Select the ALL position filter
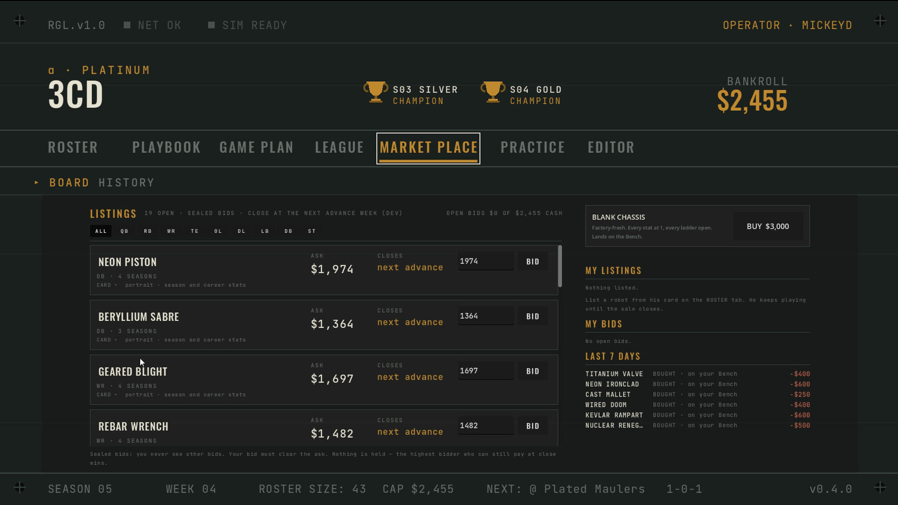The image size is (898, 505). pyautogui.click(x=101, y=231)
